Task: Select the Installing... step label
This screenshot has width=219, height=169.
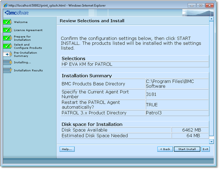Action: [x=22, y=62]
